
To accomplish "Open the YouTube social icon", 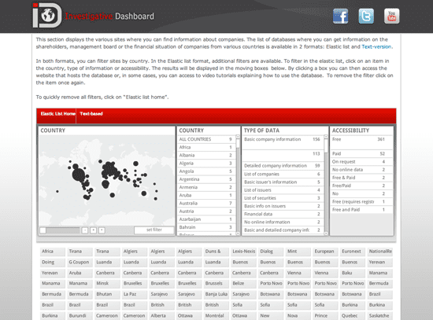I will [391, 16].
